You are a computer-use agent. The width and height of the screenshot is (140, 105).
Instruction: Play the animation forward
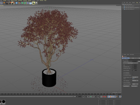(91, 97)
